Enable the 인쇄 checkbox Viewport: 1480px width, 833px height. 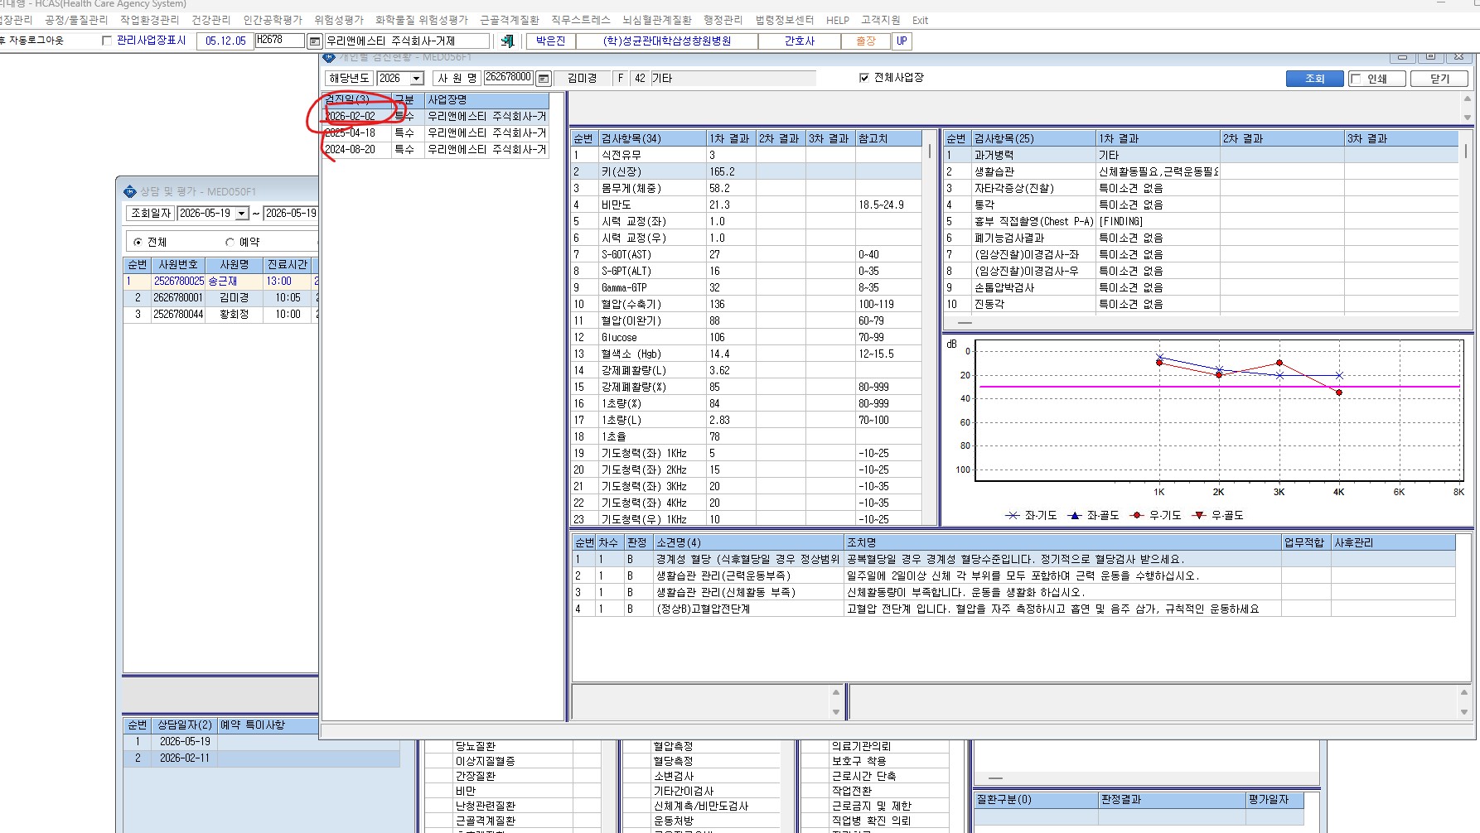click(x=1357, y=79)
